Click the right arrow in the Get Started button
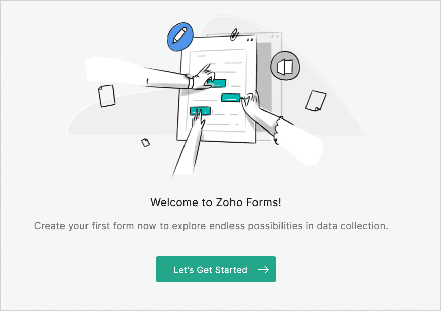The width and height of the screenshot is (441, 311). coord(263,269)
